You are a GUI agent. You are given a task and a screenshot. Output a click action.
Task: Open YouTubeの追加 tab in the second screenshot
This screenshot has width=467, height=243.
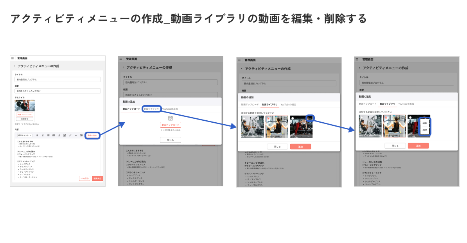(170, 109)
